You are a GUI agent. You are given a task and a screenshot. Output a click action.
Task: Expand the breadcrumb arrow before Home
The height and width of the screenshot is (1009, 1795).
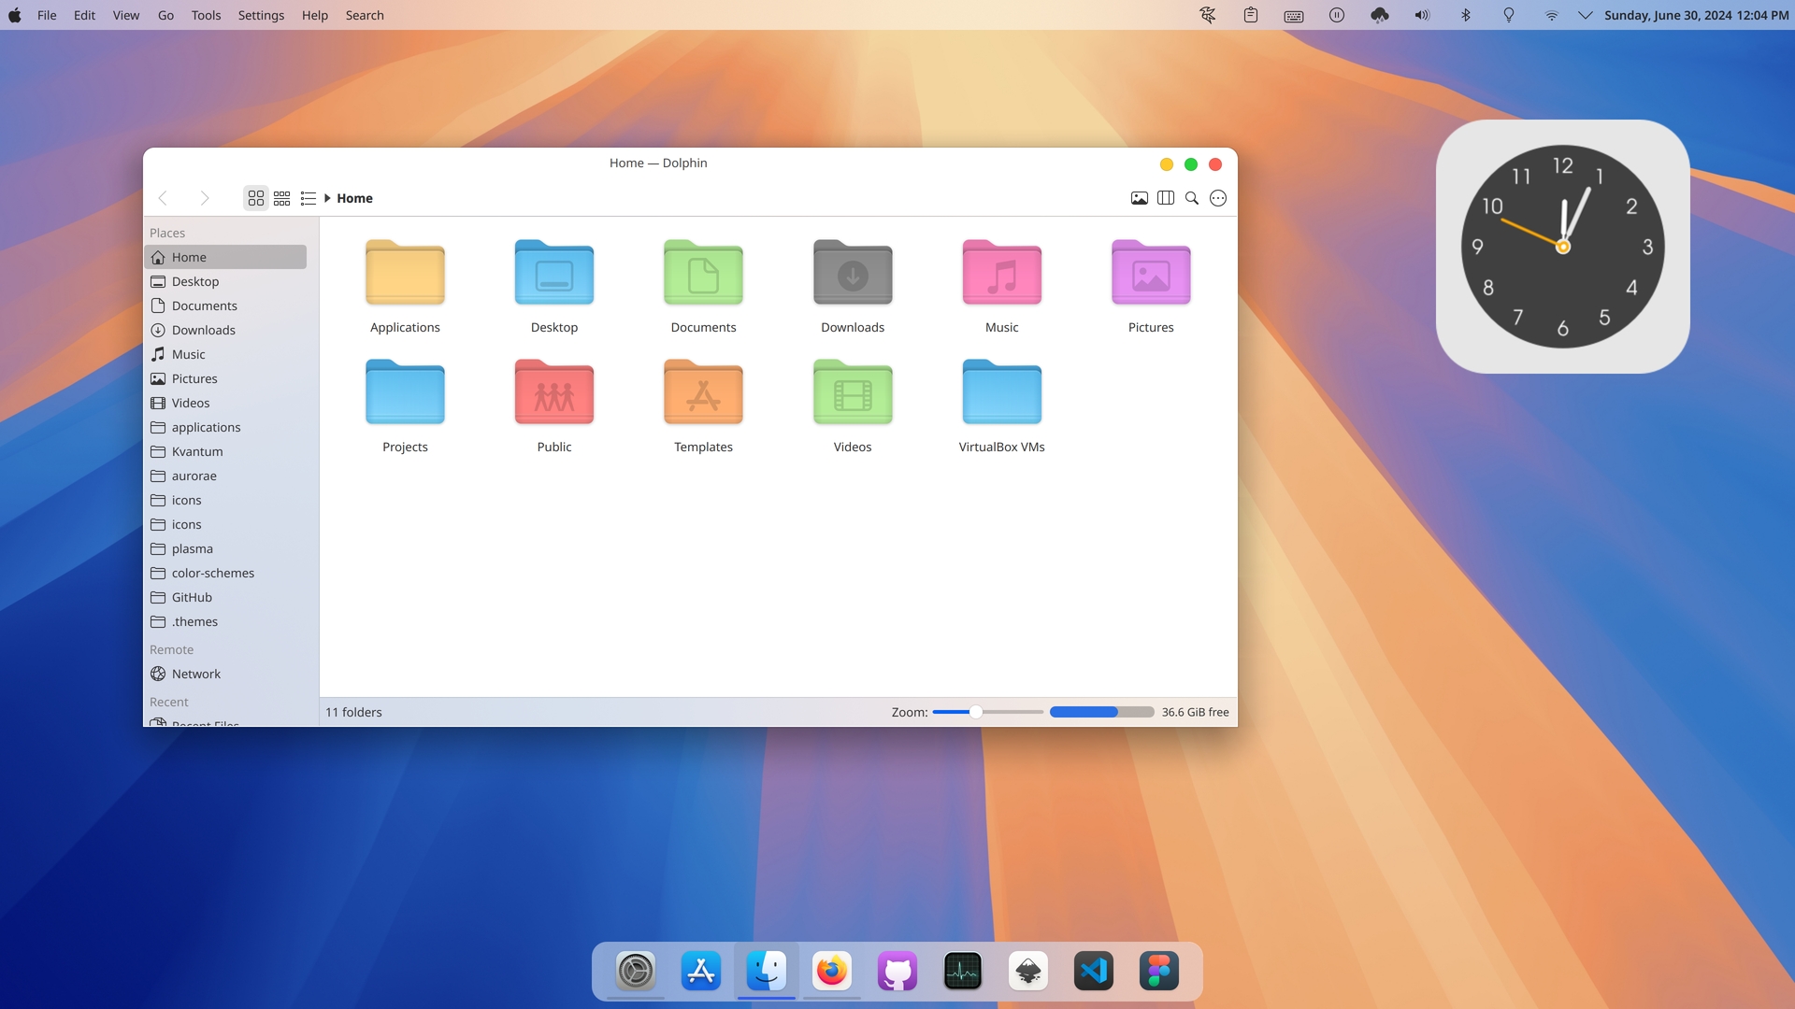coord(327,198)
